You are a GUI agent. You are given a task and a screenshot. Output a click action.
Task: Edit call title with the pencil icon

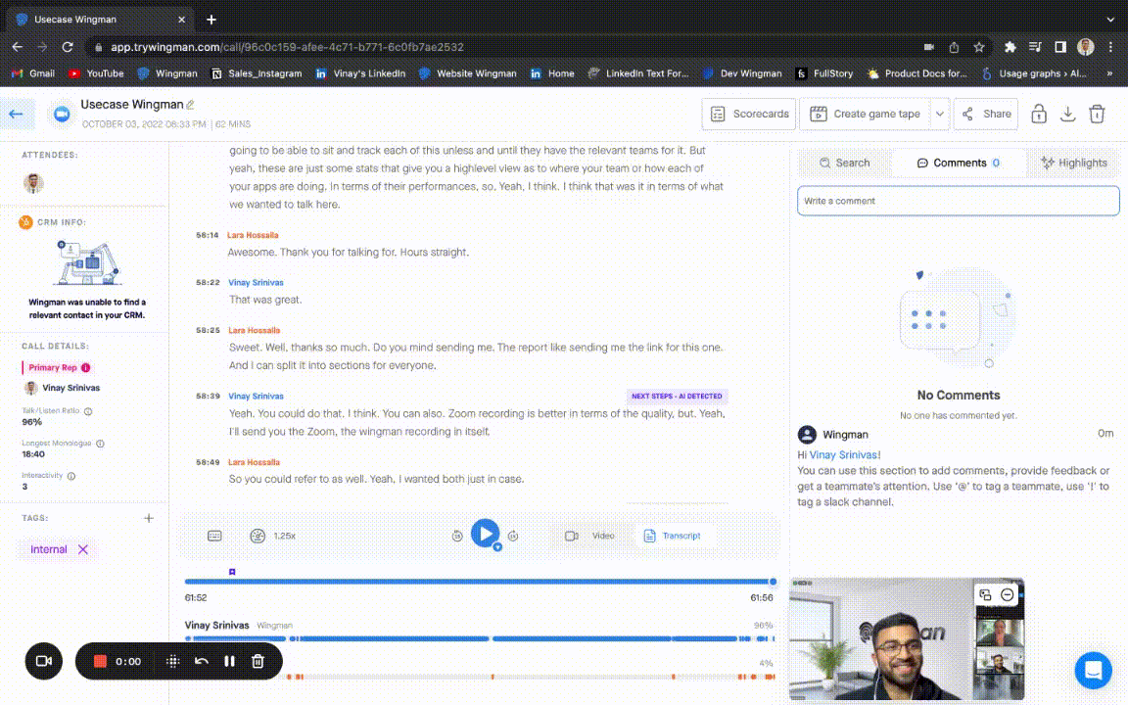point(191,105)
